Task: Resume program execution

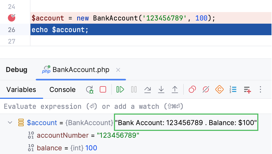Action: point(120,89)
